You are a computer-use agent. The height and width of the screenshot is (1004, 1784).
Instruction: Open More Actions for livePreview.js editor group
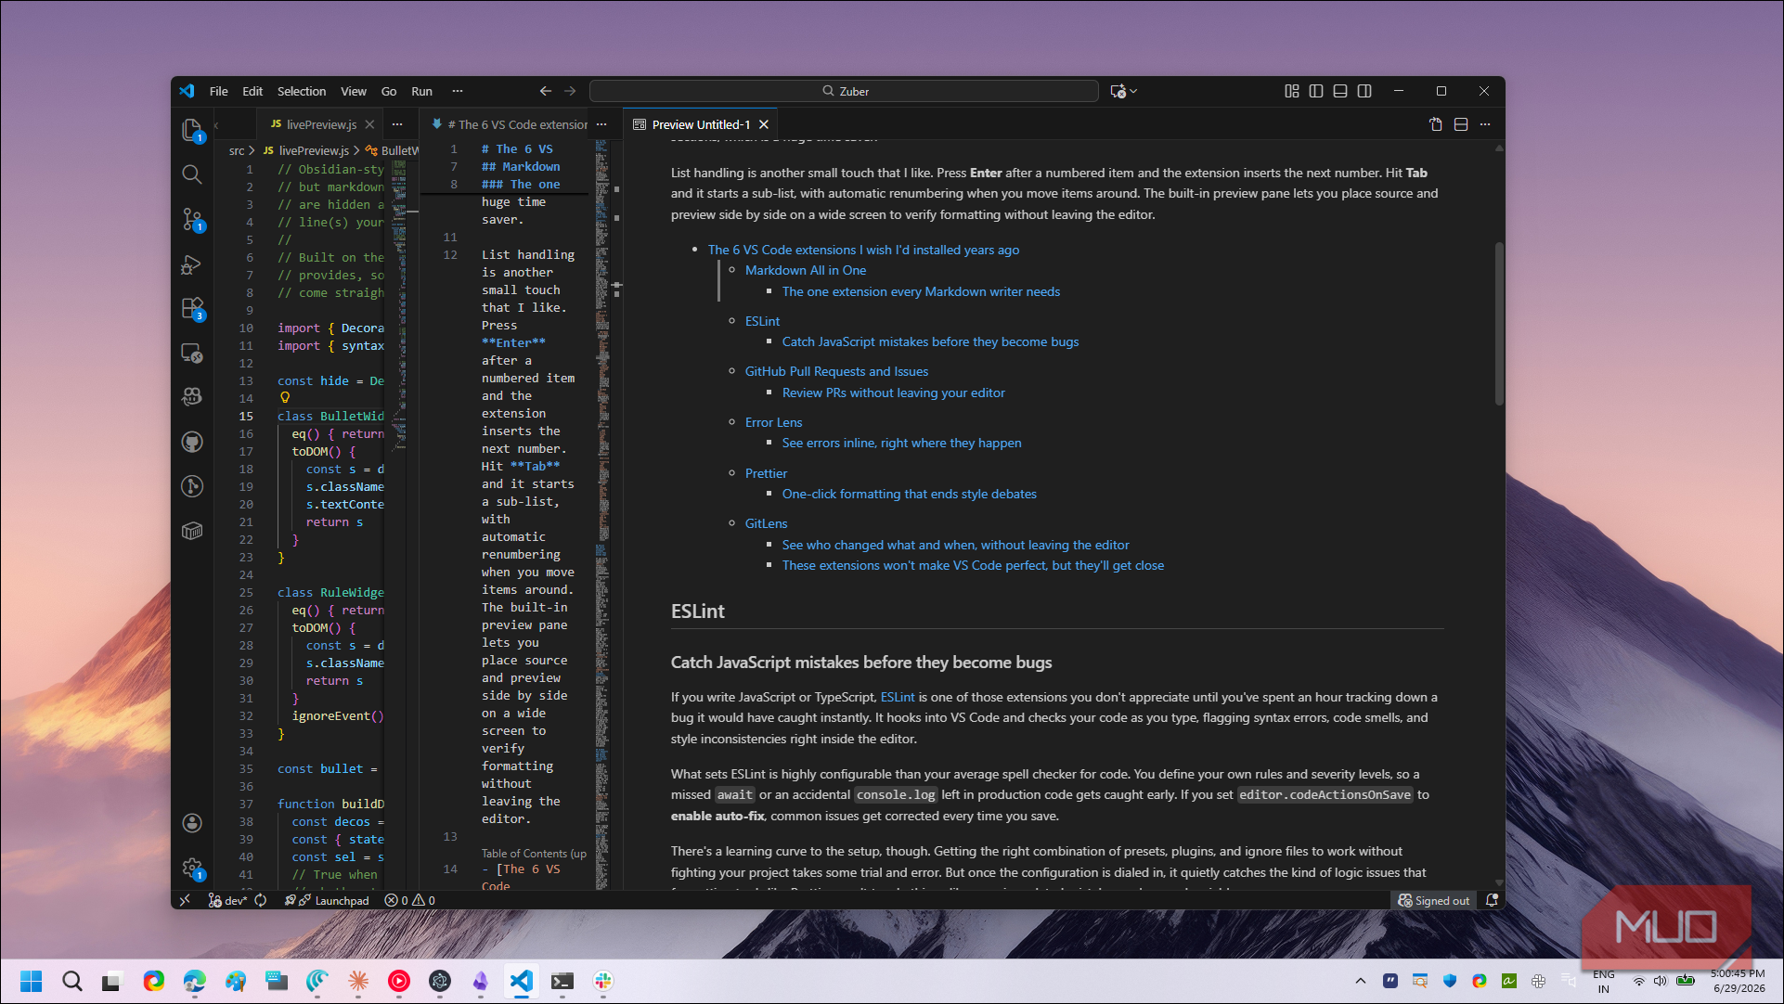tap(397, 124)
